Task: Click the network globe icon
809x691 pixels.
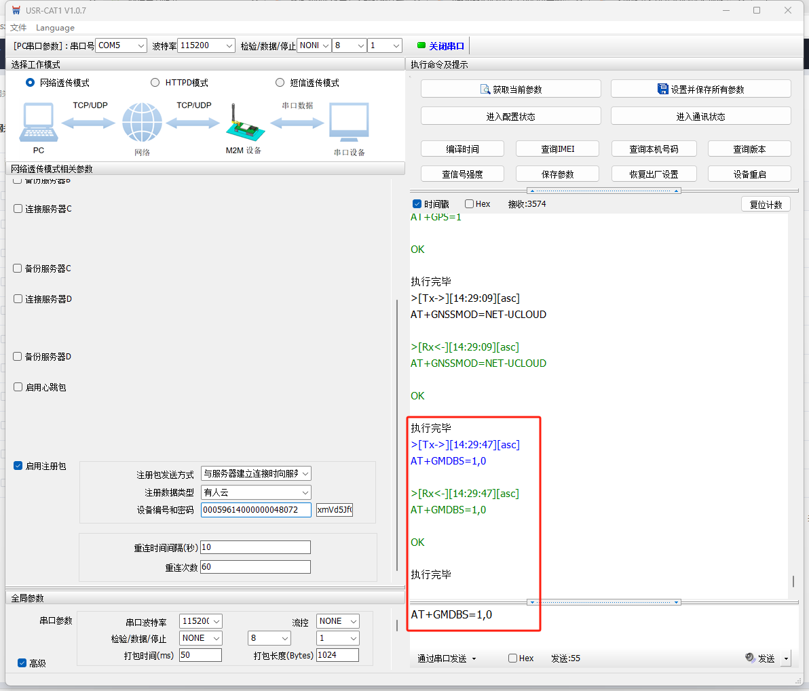Action: click(142, 123)
